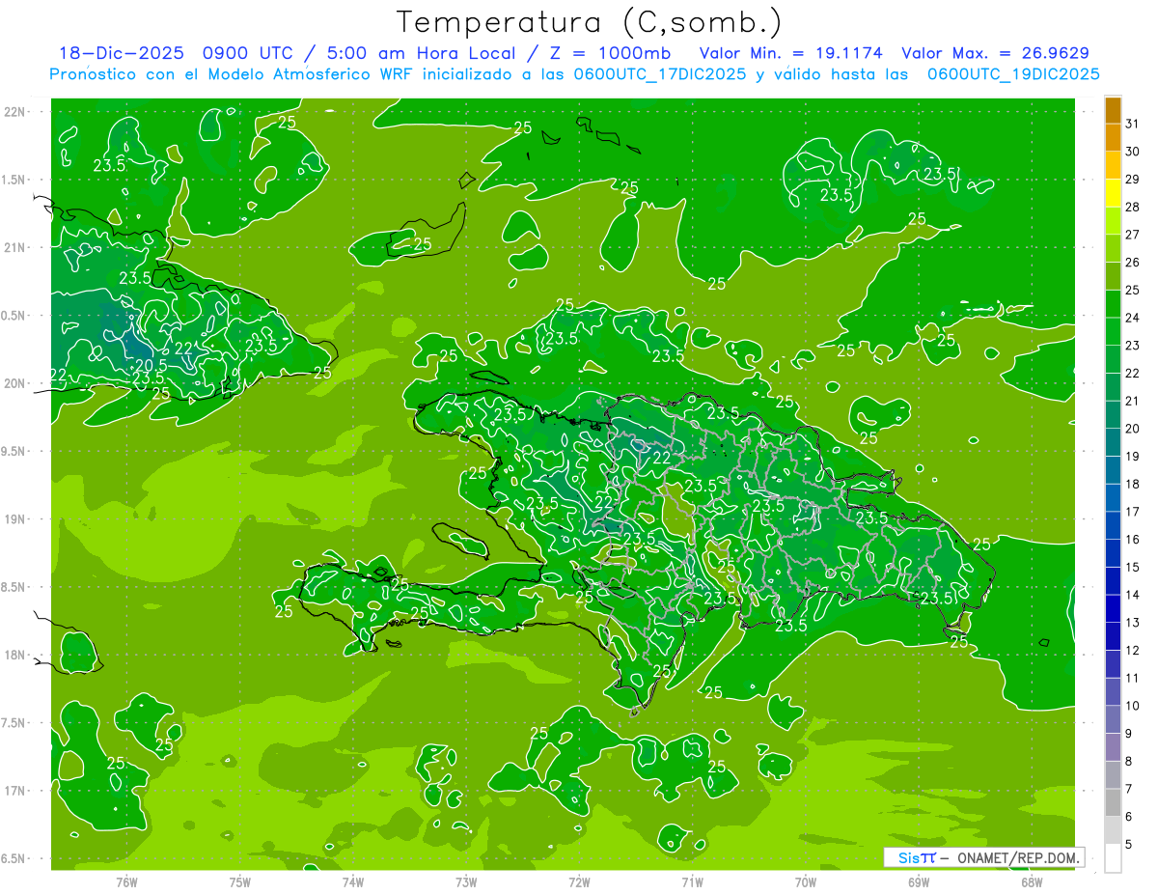This screenshot has height=895, width=1158.
Task: Click the 21N latitude axis label
Action: pos(16,247)
